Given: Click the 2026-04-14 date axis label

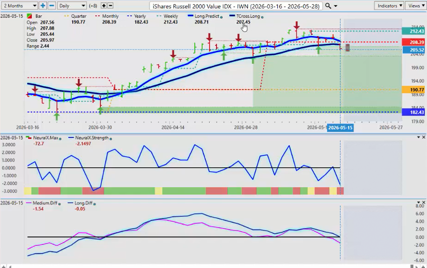Looking at the screenshot, I should (x=173, y=128).
